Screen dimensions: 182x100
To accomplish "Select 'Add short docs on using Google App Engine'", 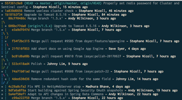I will pyautogui.click(x=67, y=49).
